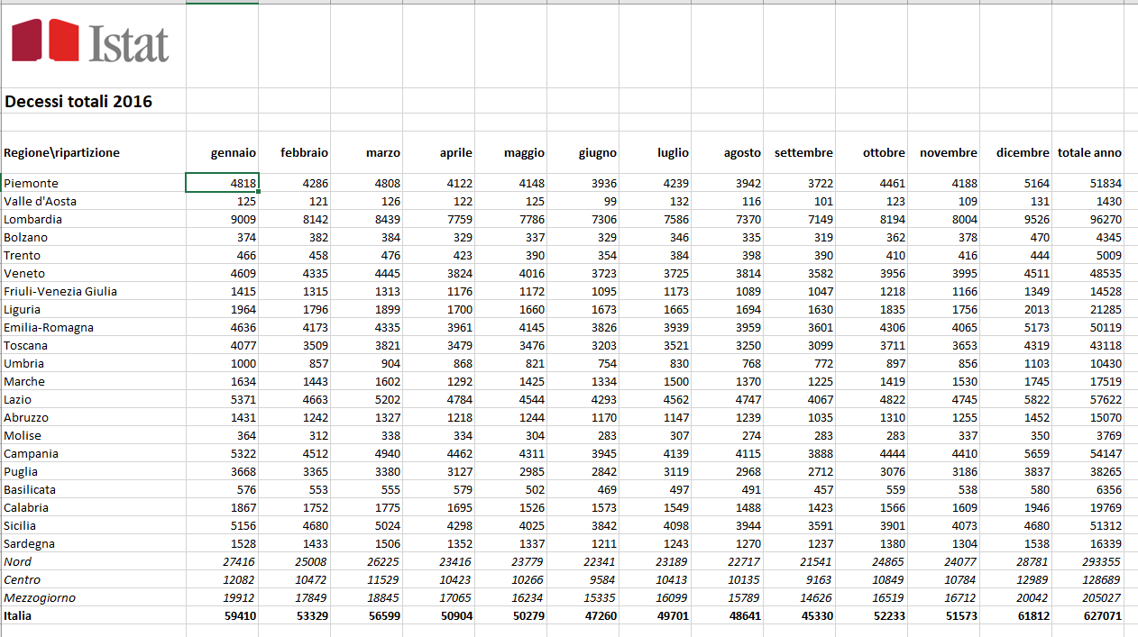Select Toscana settembre cell 3099
The width and height of the screenshot is (1138, 637).
[799, 345]
